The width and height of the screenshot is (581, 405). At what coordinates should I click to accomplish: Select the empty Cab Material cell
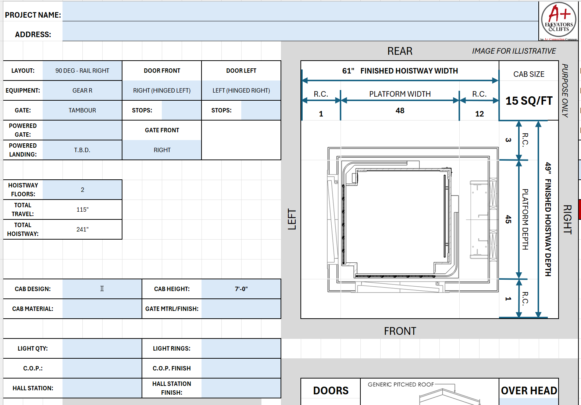(x=102, y=309)
